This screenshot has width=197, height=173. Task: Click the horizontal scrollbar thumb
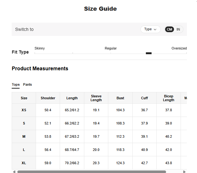point(92,172)
